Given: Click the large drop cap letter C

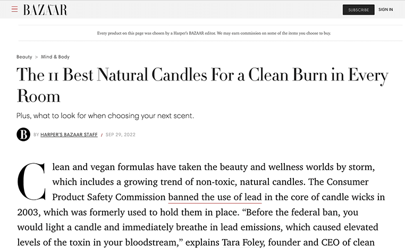Looking at the screenshot, I should pos(31,182).
